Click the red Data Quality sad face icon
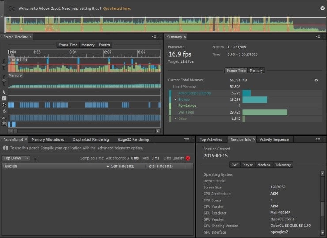Screen dimensions: 327x238 click(x=188, y=158)
